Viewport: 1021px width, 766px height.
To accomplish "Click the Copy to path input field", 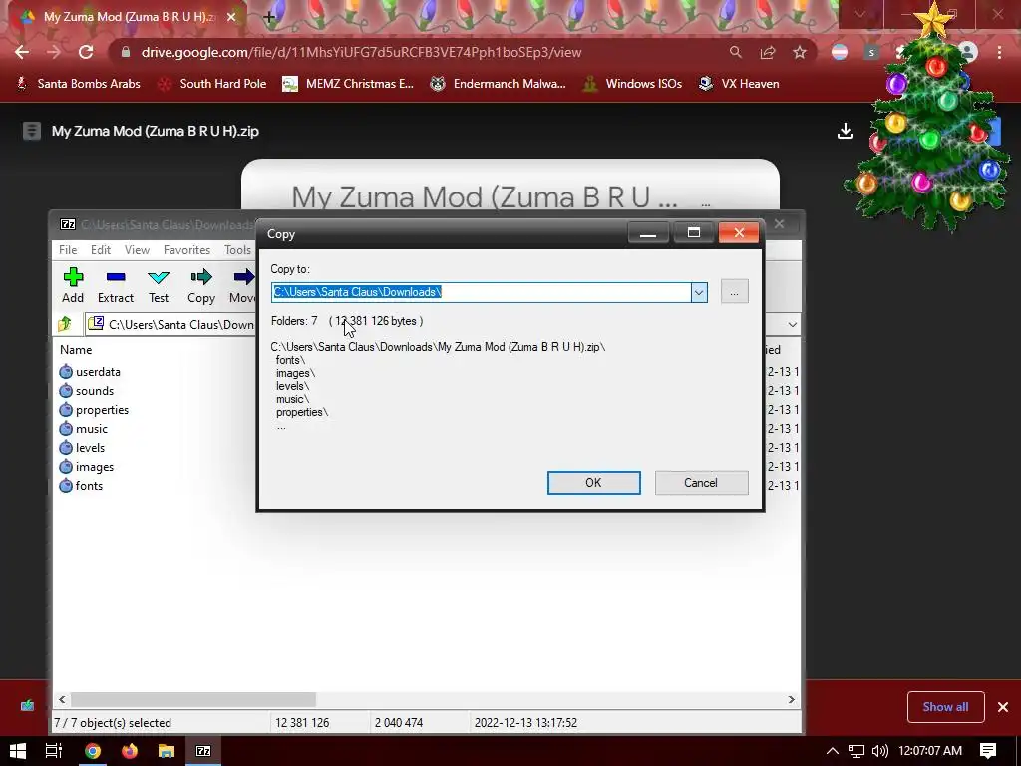I will 481,292.
